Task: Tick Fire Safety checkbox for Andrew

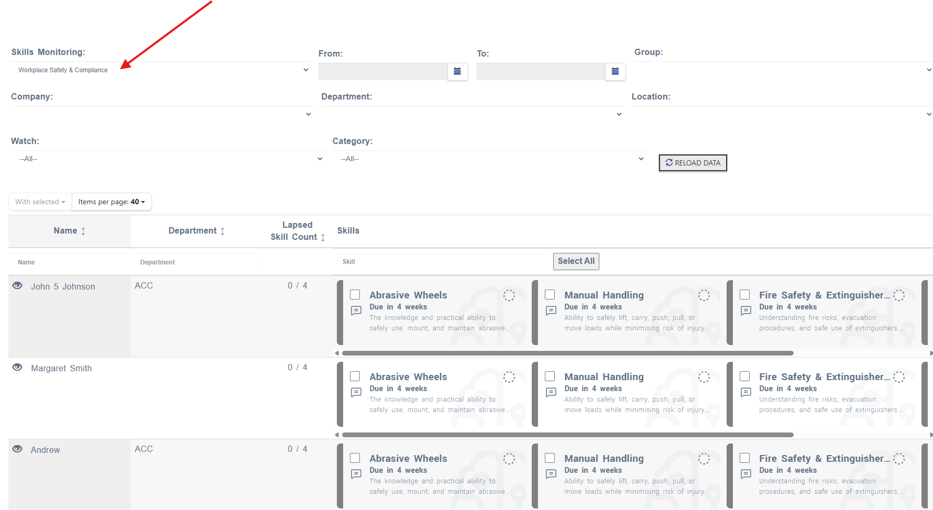Action: point(745,458)
